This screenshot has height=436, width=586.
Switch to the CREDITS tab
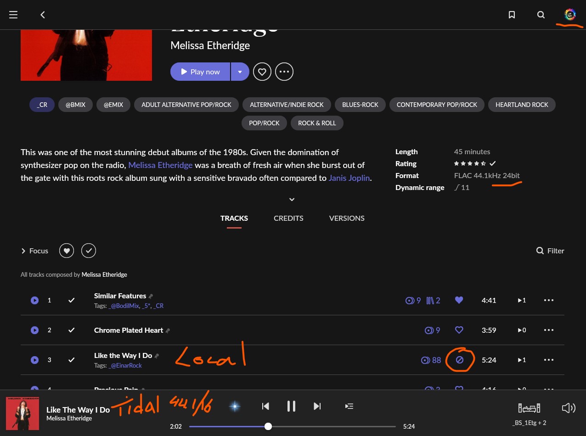(288, 218)
